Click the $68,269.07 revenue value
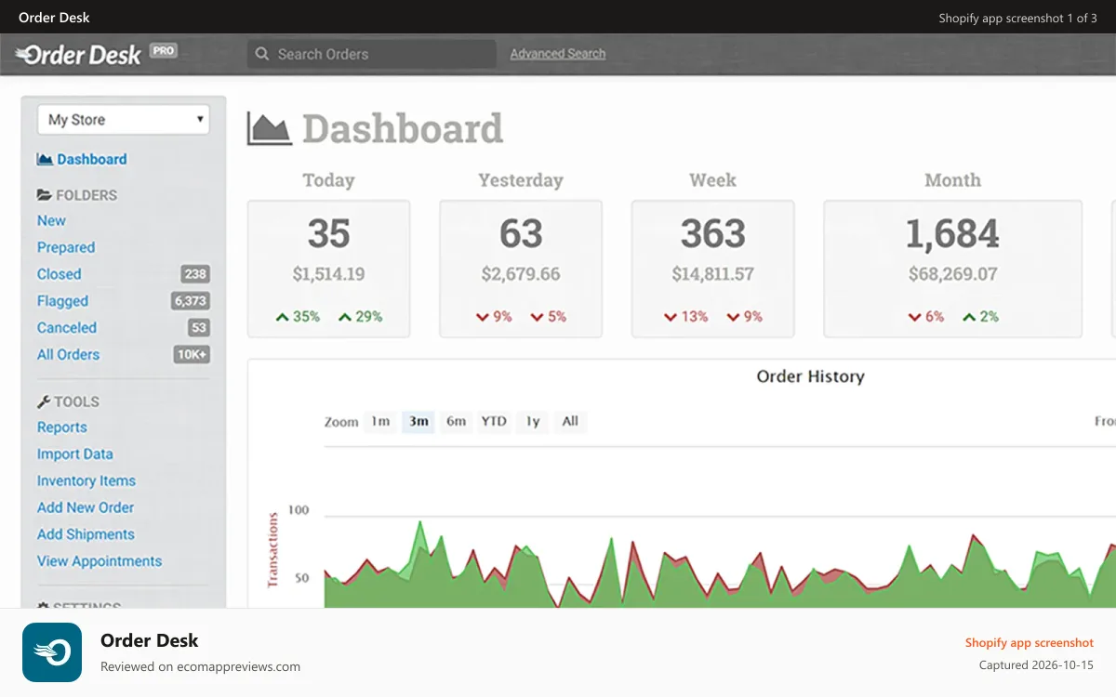1116x697 pixels. 953,274
